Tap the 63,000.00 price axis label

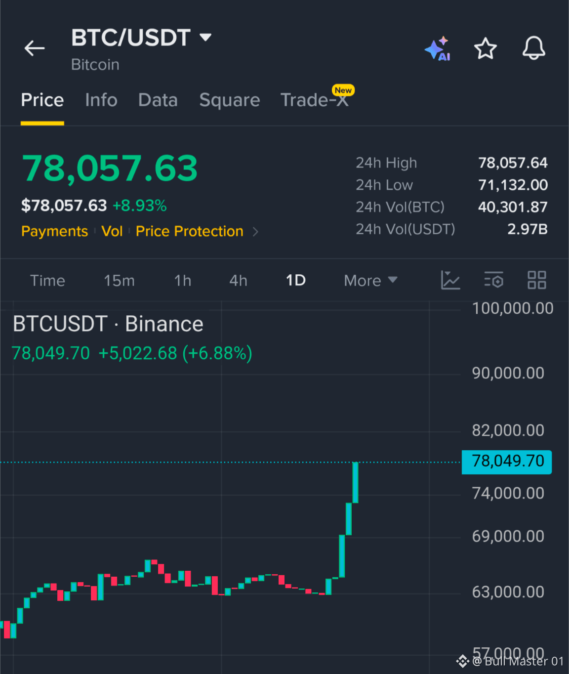click(508, 592)
